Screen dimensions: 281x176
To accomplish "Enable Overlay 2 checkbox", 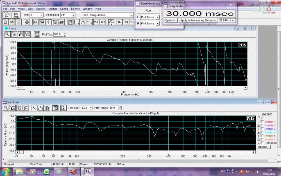I will [x=262, y=125].
